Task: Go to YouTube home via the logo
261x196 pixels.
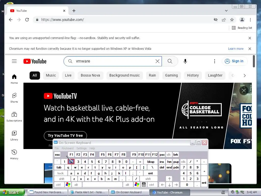Action: click(35, 61)
